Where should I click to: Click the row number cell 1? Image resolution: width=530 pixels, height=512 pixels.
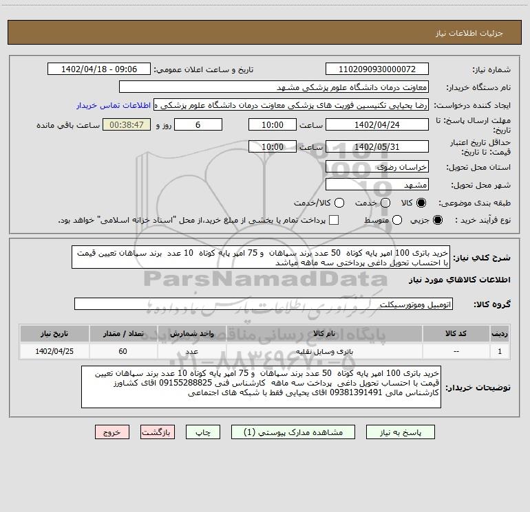[x=500, y=351]
